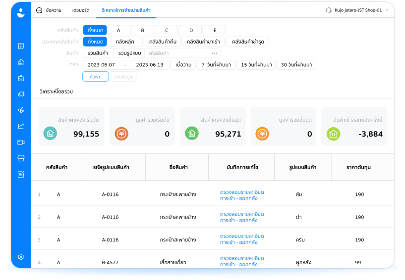Click the ครีม variant cell in row 3
The width and height of the screenshot is (405, 280).
[300, 240]
